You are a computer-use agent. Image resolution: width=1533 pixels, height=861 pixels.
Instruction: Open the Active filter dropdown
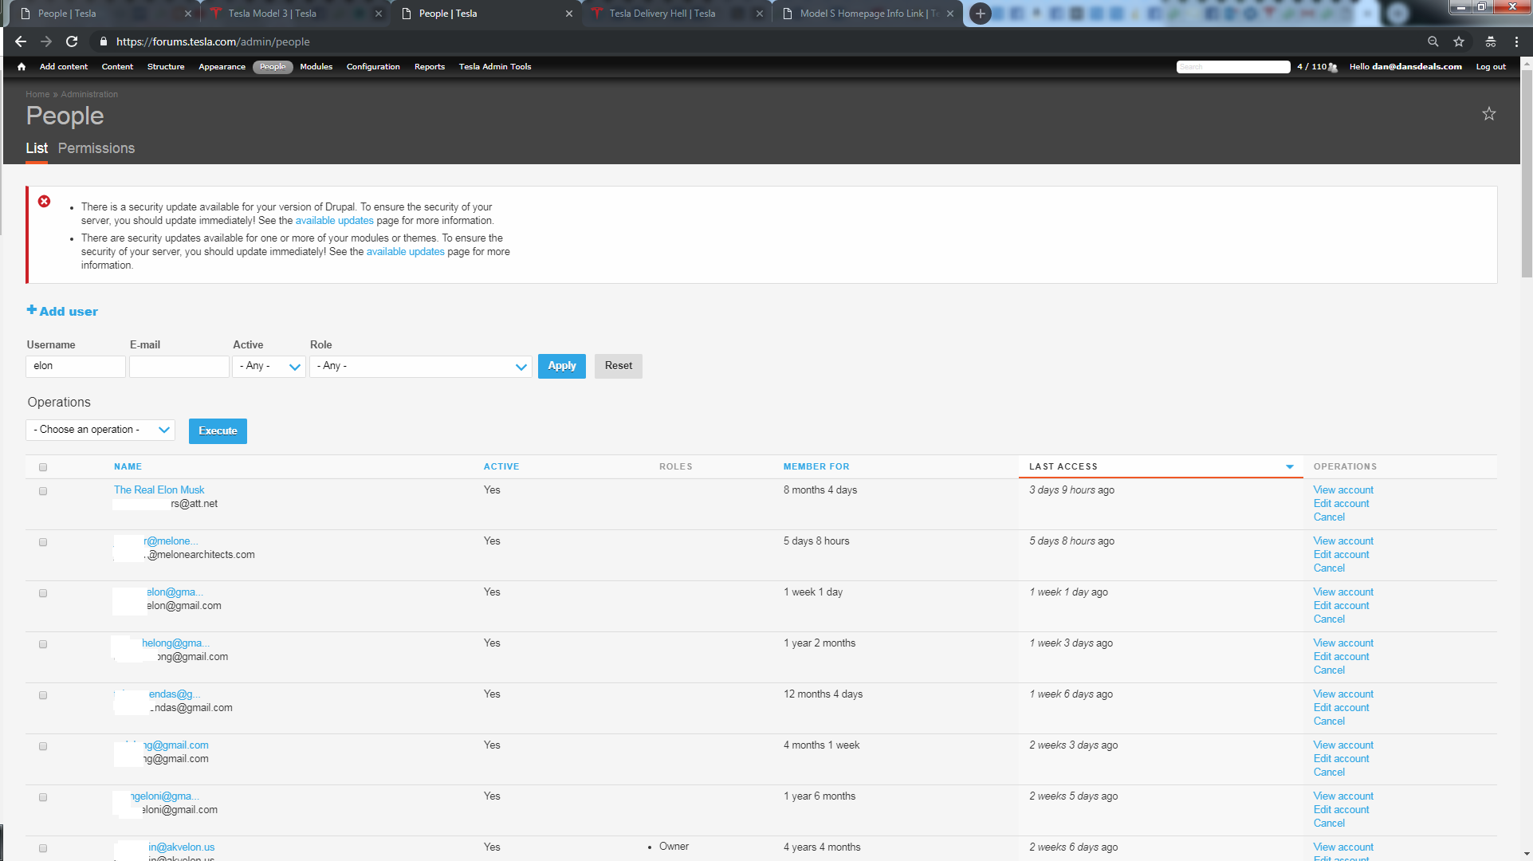[269, 366]
